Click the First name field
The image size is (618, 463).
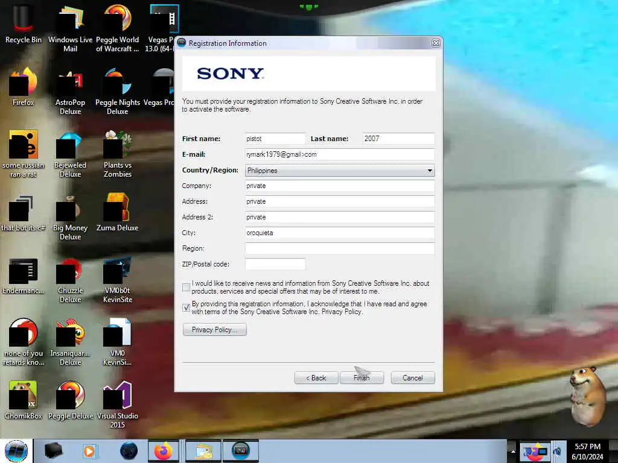click(275, 139)
